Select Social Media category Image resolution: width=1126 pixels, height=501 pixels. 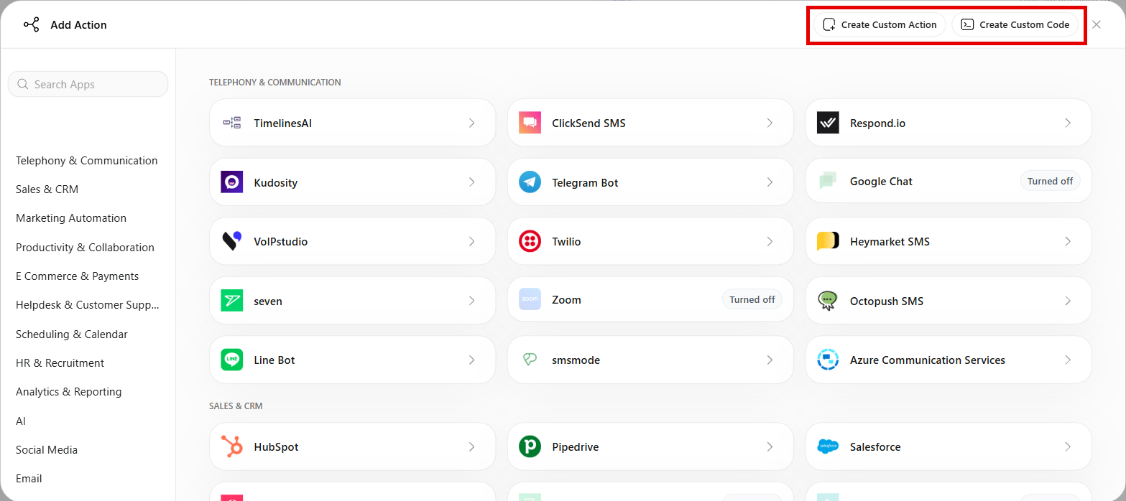[47, 450]
